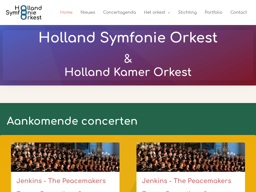The height and width of the screenshot is (192, 256).
Task: Expand the Het orkest submenu chevron
Action: point(169,13)
